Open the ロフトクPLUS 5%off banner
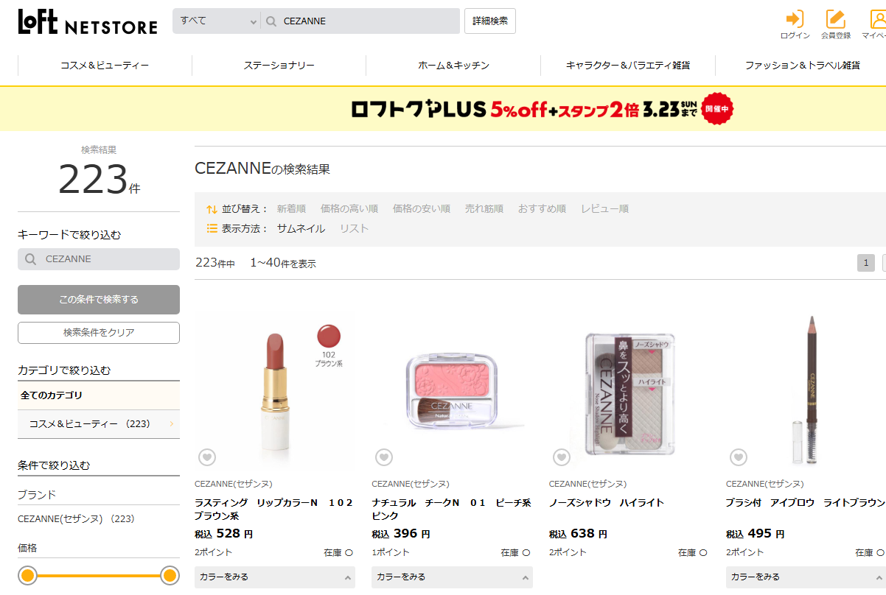Screen dimensions: 886x595 542,110
